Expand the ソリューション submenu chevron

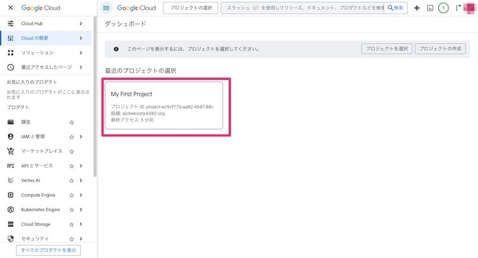(x=81, y=53)
